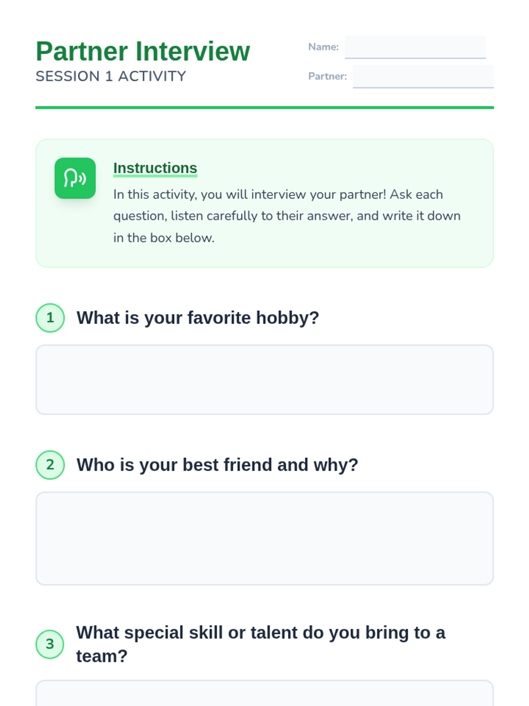Viewport: 529px width, 706px height.
Task: Click into the Name field
Action: [415, 47]
